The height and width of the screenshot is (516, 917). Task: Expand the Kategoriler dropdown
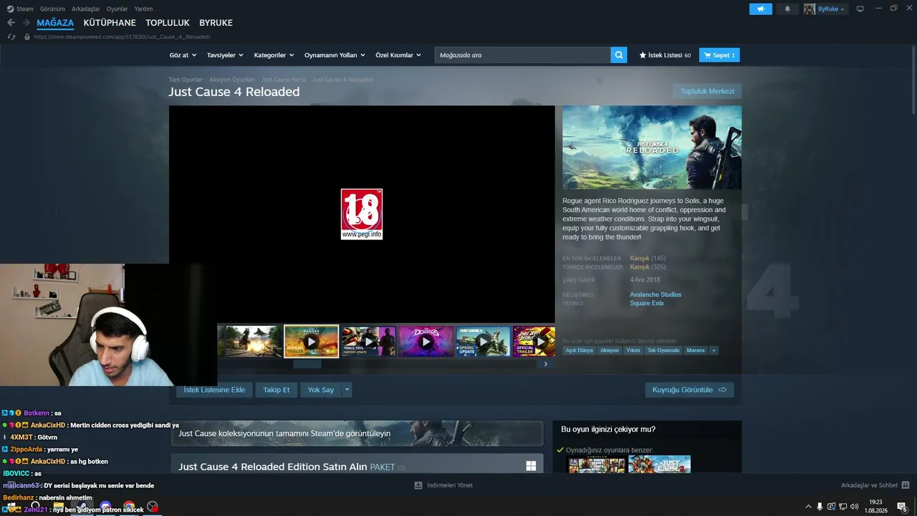point(273,55)
